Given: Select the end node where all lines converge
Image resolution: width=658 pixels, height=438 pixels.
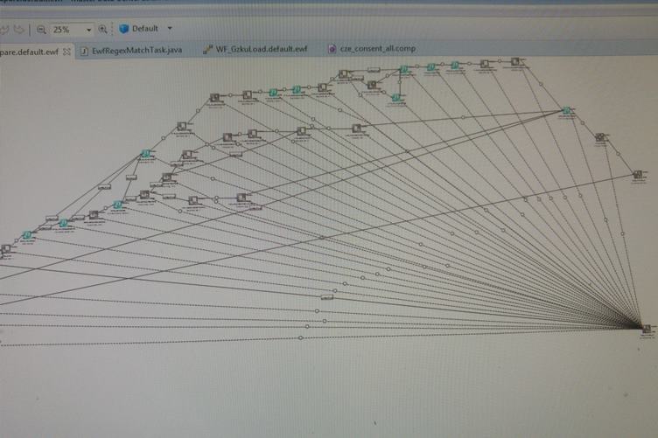Looking at the screenshot, I should (647, 329).
